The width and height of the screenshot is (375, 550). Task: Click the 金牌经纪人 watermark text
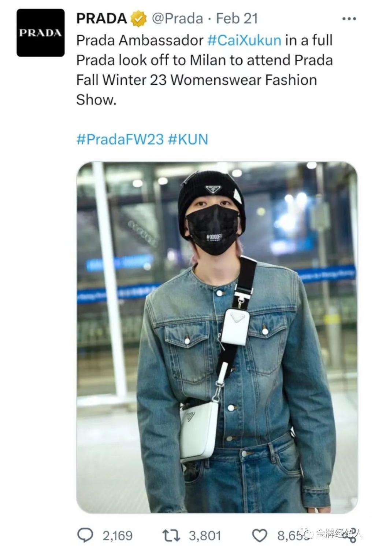tap(339, 533)
